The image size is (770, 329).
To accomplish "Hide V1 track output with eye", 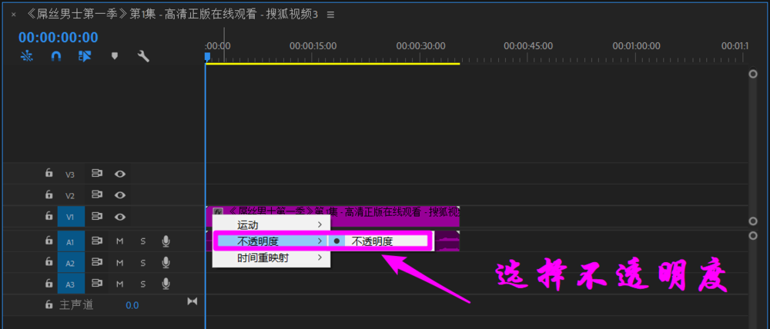I will pos(120,216).
